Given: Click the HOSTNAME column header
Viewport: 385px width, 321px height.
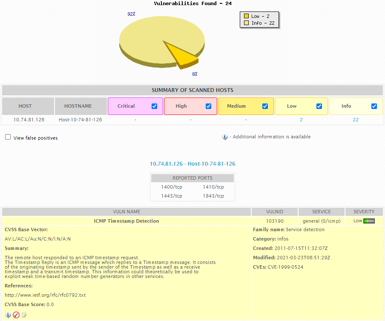Looking at the screenshot, I should [81, 106].
